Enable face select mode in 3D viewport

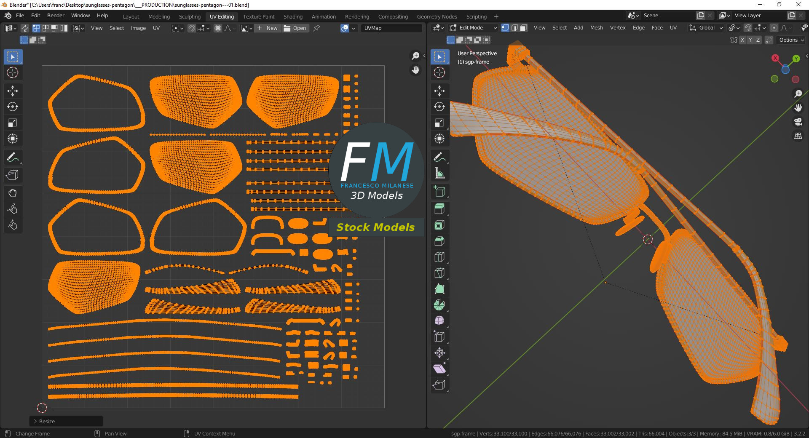pyautogui.click(x=523, y=28)
